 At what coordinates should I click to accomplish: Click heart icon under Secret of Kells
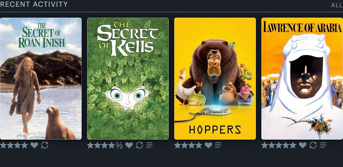tap(129, 145)
